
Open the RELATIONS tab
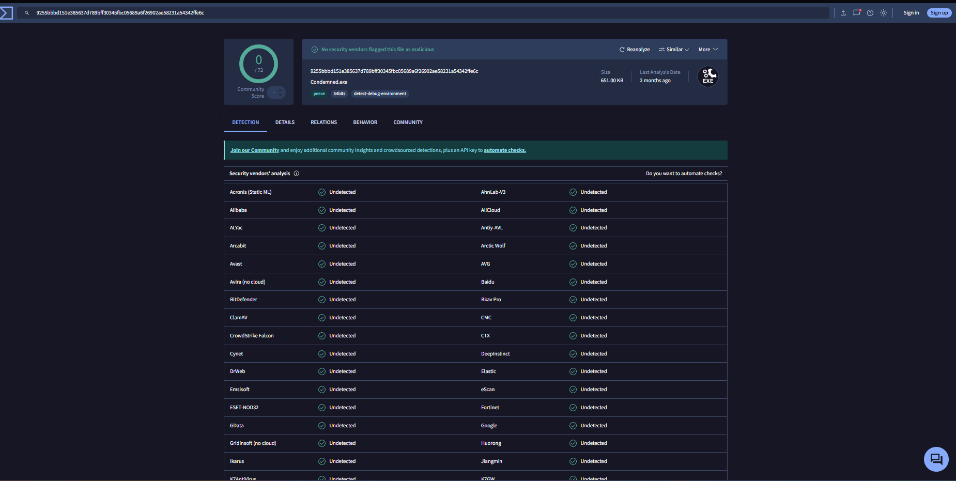coord(323,122)
